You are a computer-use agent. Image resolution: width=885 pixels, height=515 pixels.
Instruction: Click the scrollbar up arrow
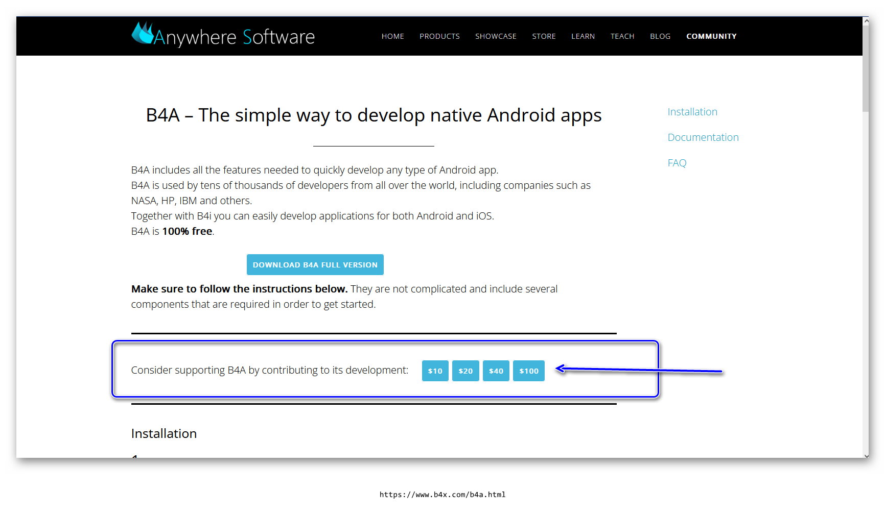coord(866,21)
